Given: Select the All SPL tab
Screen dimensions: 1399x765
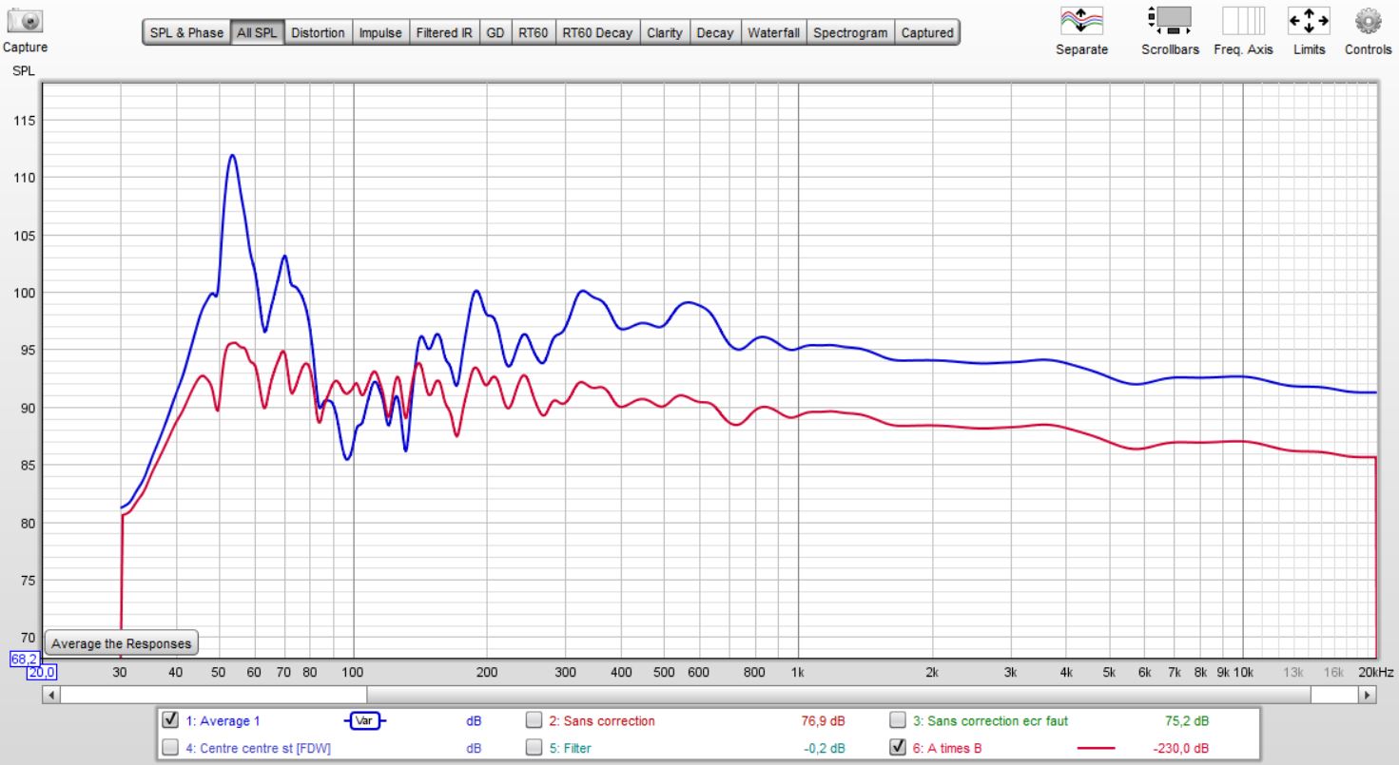Looking at the screenshot, I should point(258,32).
